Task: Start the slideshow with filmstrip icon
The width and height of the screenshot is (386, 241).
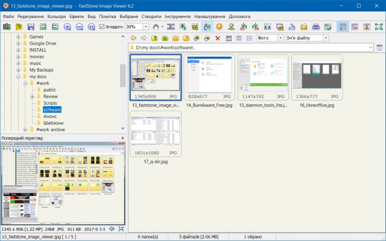Action: coord(171,27)
